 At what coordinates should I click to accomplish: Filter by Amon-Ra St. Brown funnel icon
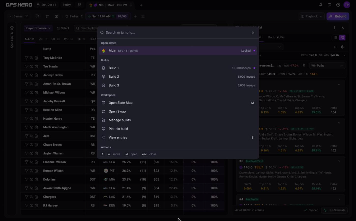pos(26,84)
